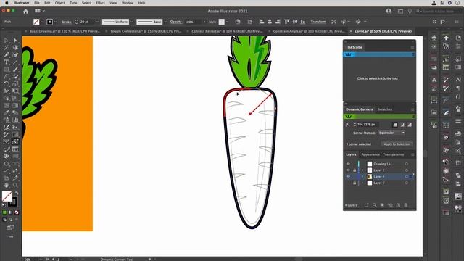Screen dimensions: 464x261
Task: Open the Recolor Artwork wheel icon
Action: pyautogui.click(x=238, y=22)
